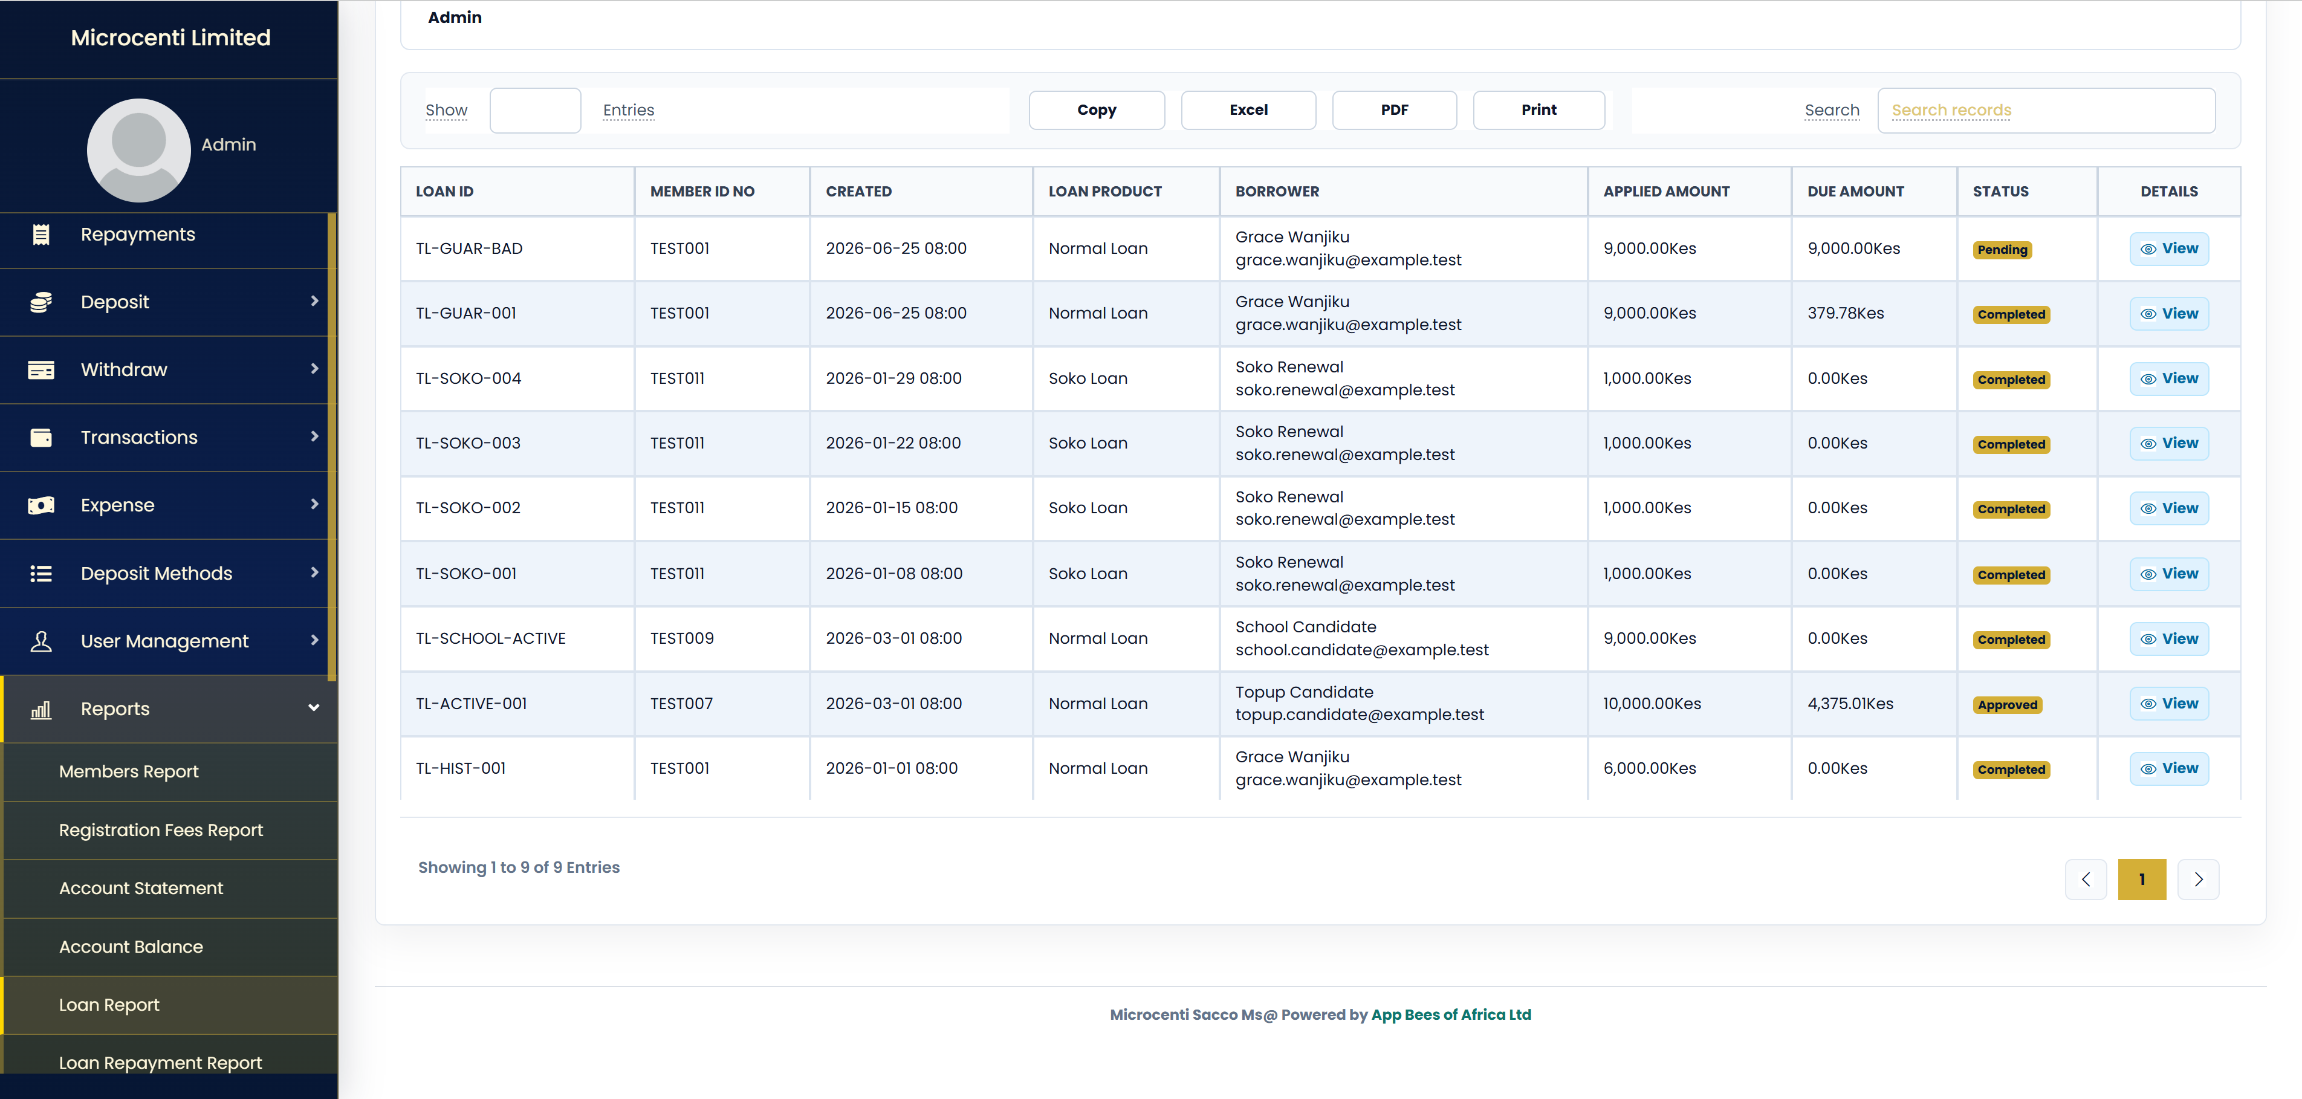Click eye icon for TL-SCHOOL-ACTIVE row

(x=2148, y=639)
